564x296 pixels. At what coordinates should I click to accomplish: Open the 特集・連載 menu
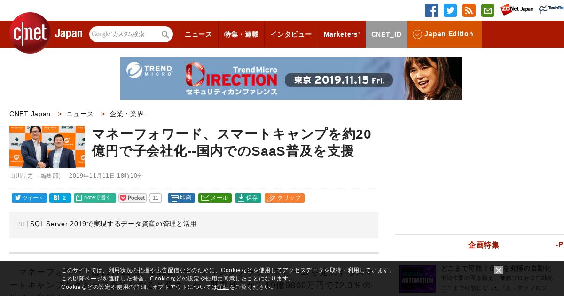point(241,34)
